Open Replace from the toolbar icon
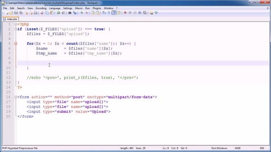This screenshot has width=271, height=152. coord(75,13)
